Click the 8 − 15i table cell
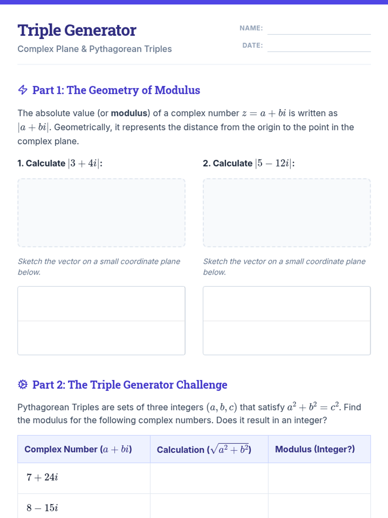This screenshot has width=388, height=518. [x=84, y=506]
